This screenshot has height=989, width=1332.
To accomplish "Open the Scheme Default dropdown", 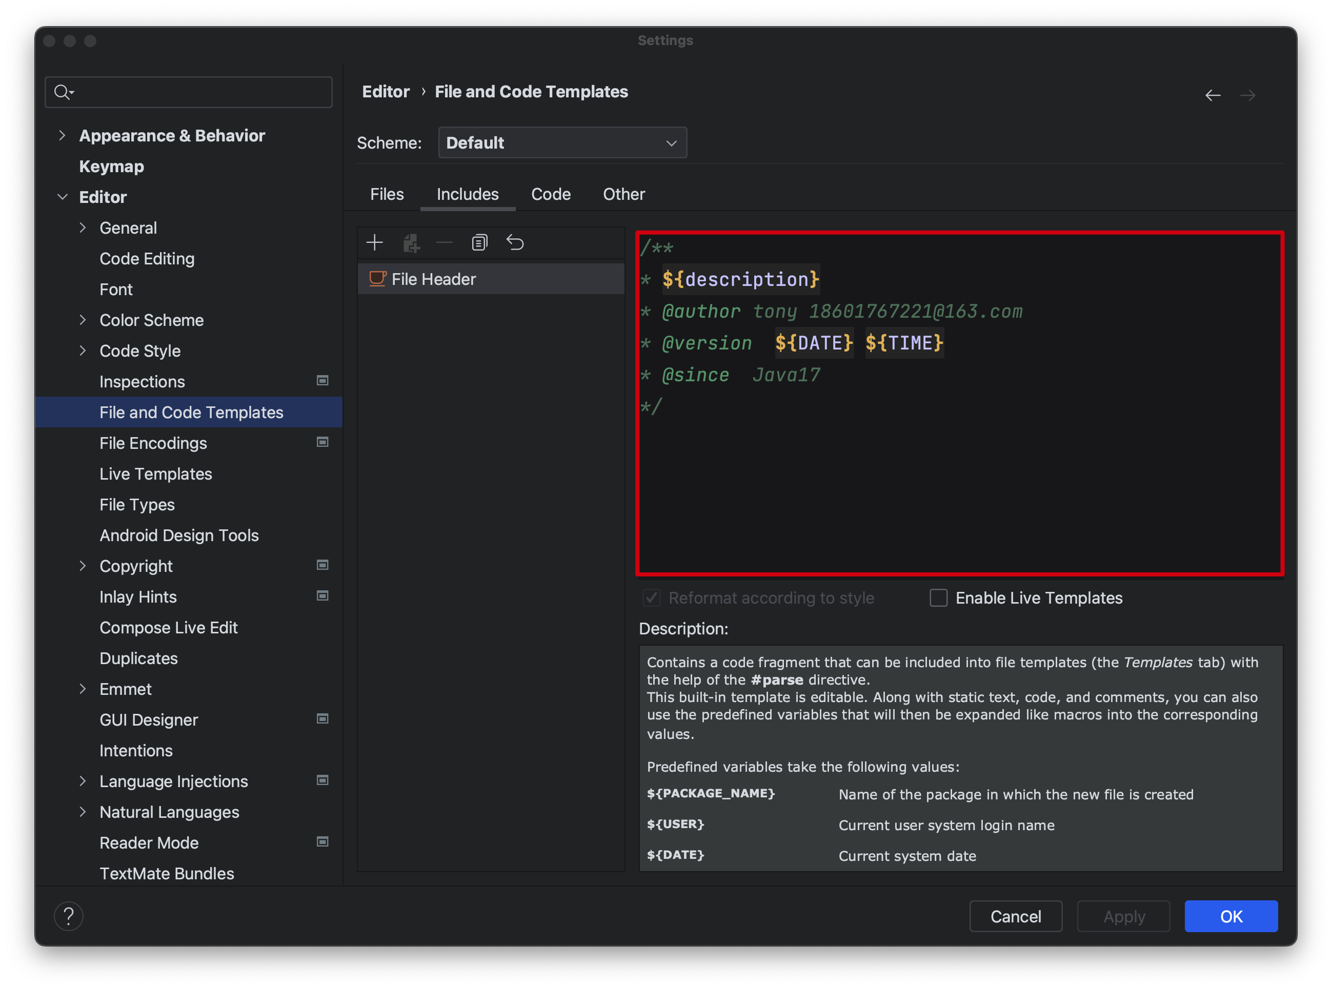I will pyautogui.click(x=562, y=142).
